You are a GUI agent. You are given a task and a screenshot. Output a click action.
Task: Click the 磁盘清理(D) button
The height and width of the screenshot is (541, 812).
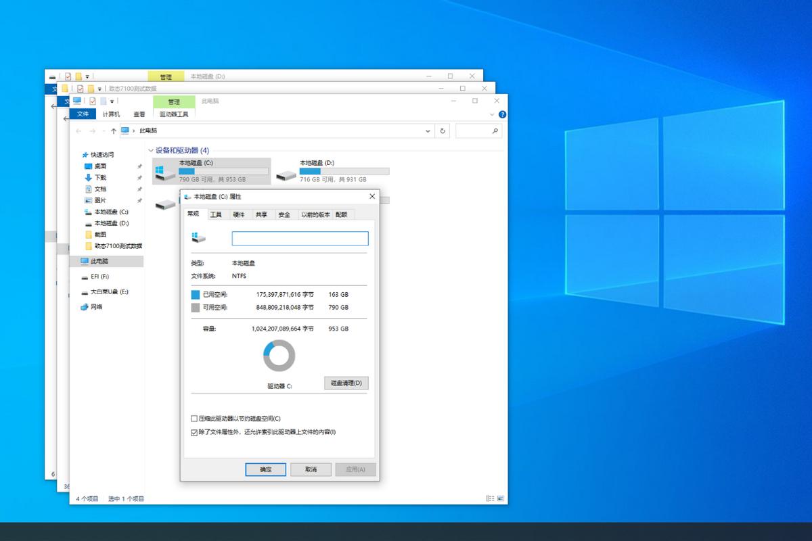click(x=346, y=383)
